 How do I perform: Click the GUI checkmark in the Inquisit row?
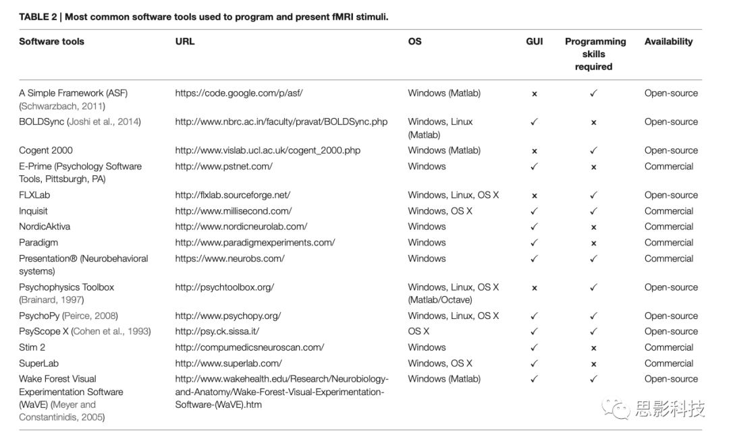click(534, 211)
